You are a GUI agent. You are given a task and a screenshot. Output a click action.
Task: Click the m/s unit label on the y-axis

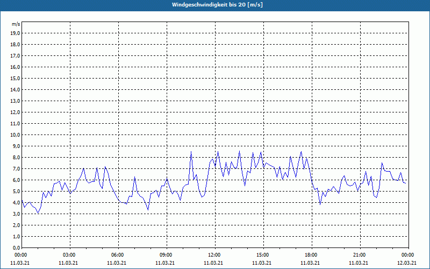click(x=16, y=24)
